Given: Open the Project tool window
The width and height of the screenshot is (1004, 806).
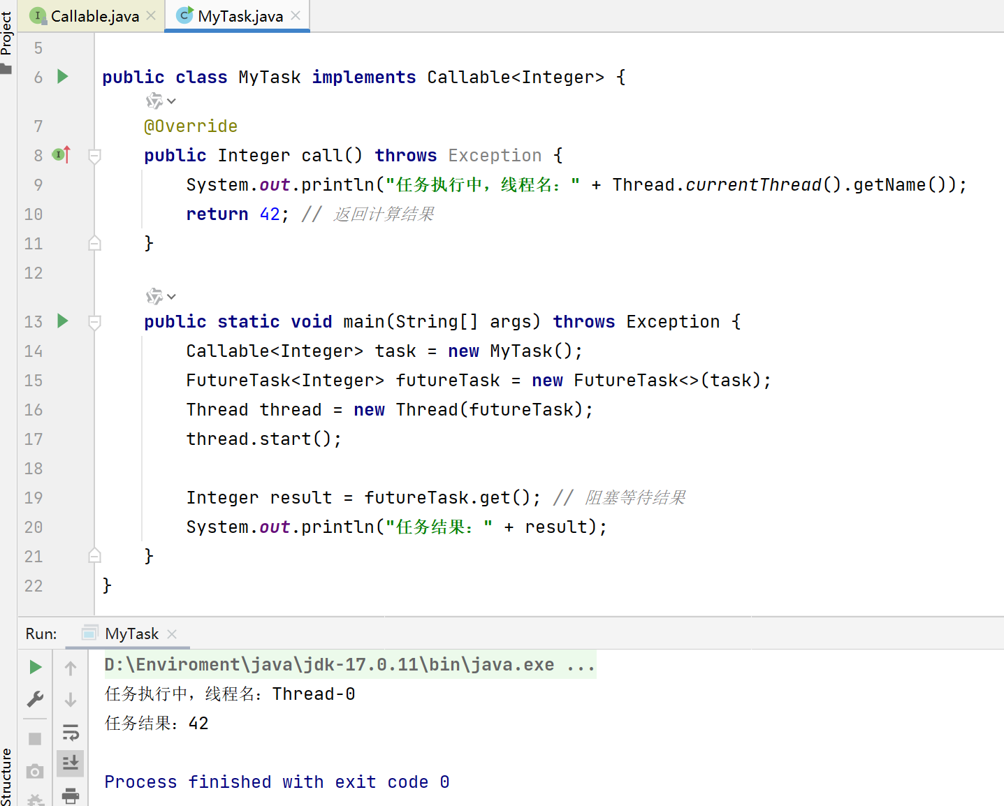Looking at the screenshot, I should [6, 42].
